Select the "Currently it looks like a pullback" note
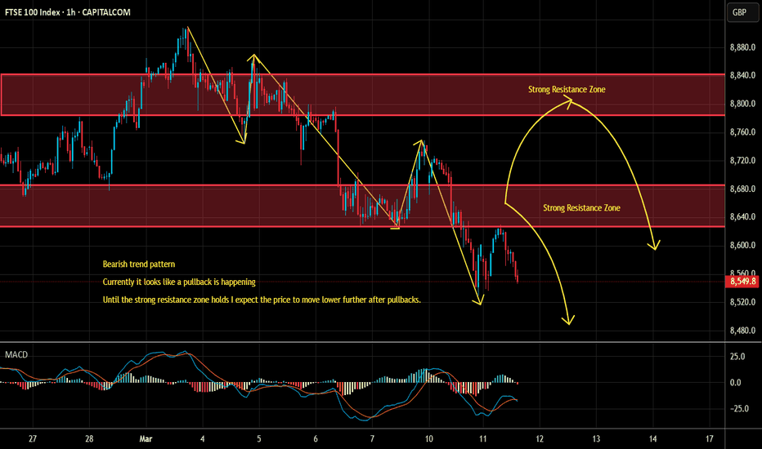This screenshot has width=762, height=449. (x=179, y=282)
